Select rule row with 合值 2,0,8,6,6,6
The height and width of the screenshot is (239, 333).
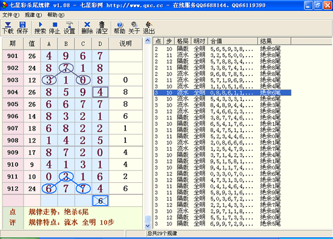click(222, 142)
